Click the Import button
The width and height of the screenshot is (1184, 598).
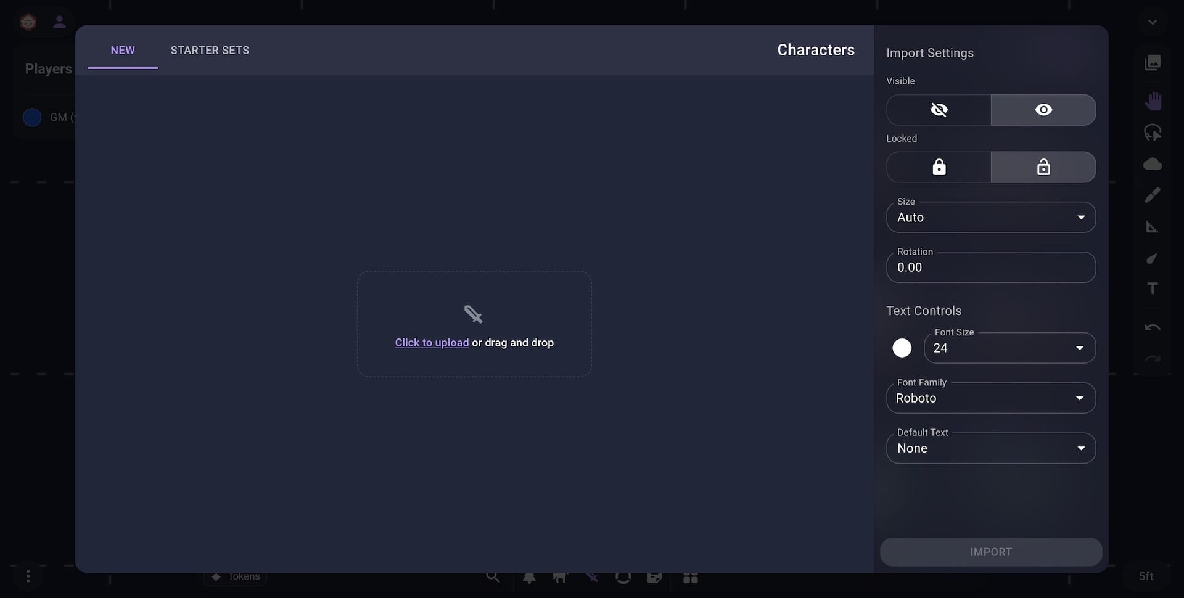pyautogui.click(x=990, y=552)
